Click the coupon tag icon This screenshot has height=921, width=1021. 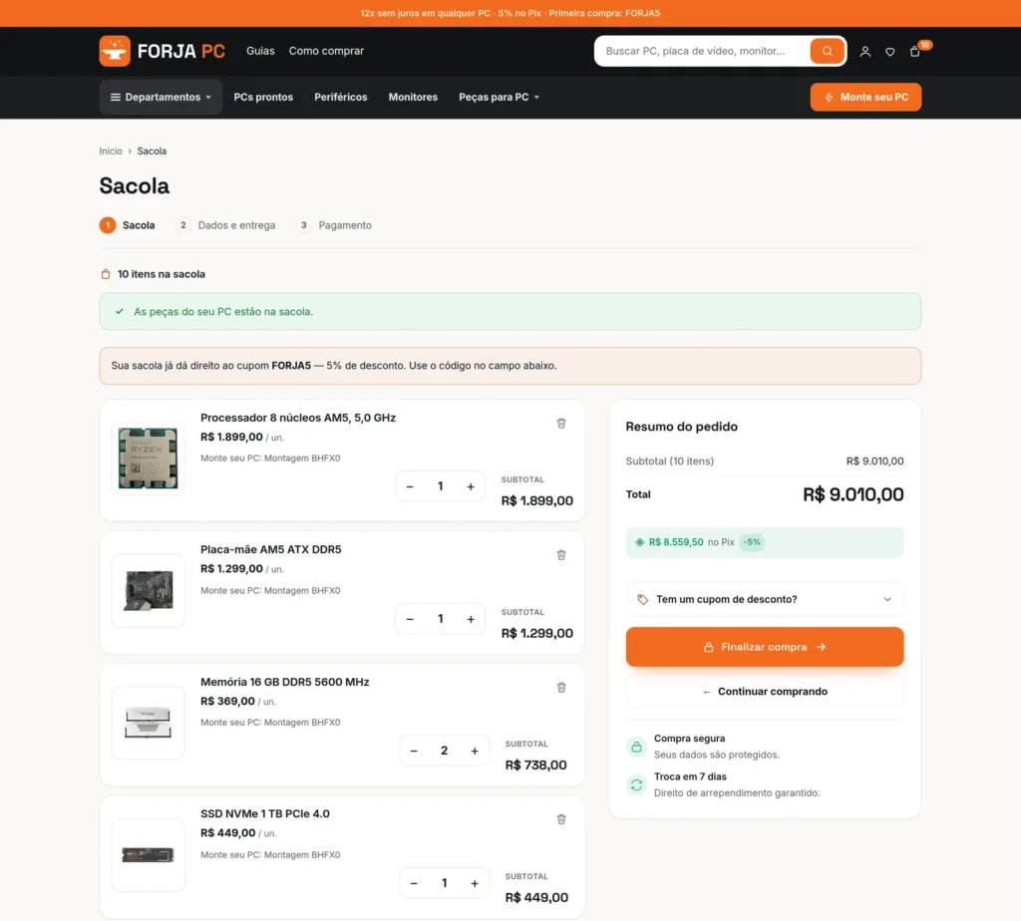(643, 599)
